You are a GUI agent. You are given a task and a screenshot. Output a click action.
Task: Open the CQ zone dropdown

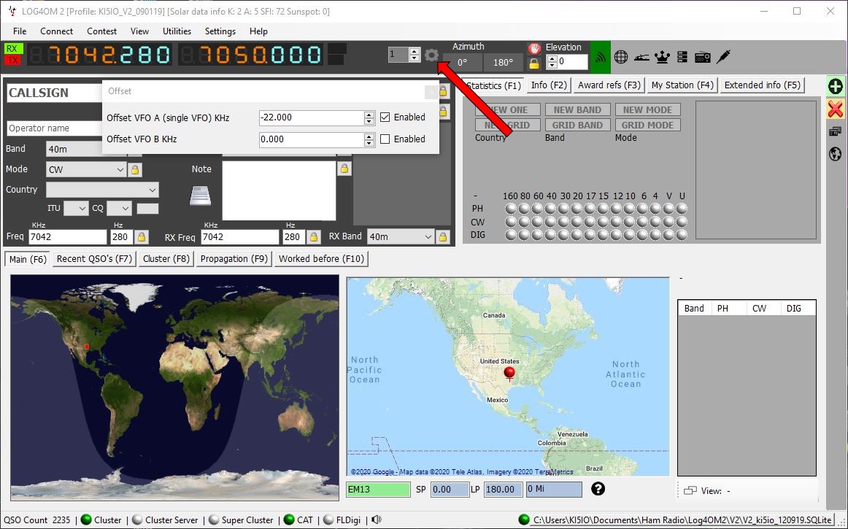pos(119,208)
